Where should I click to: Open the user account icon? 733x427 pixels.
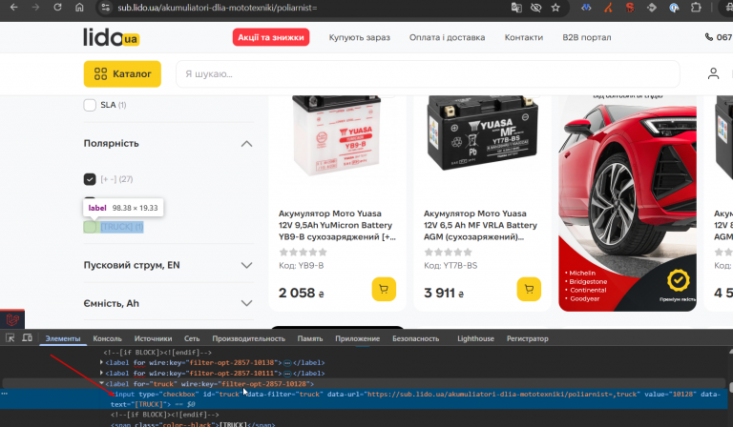click(x=713, y=73)
